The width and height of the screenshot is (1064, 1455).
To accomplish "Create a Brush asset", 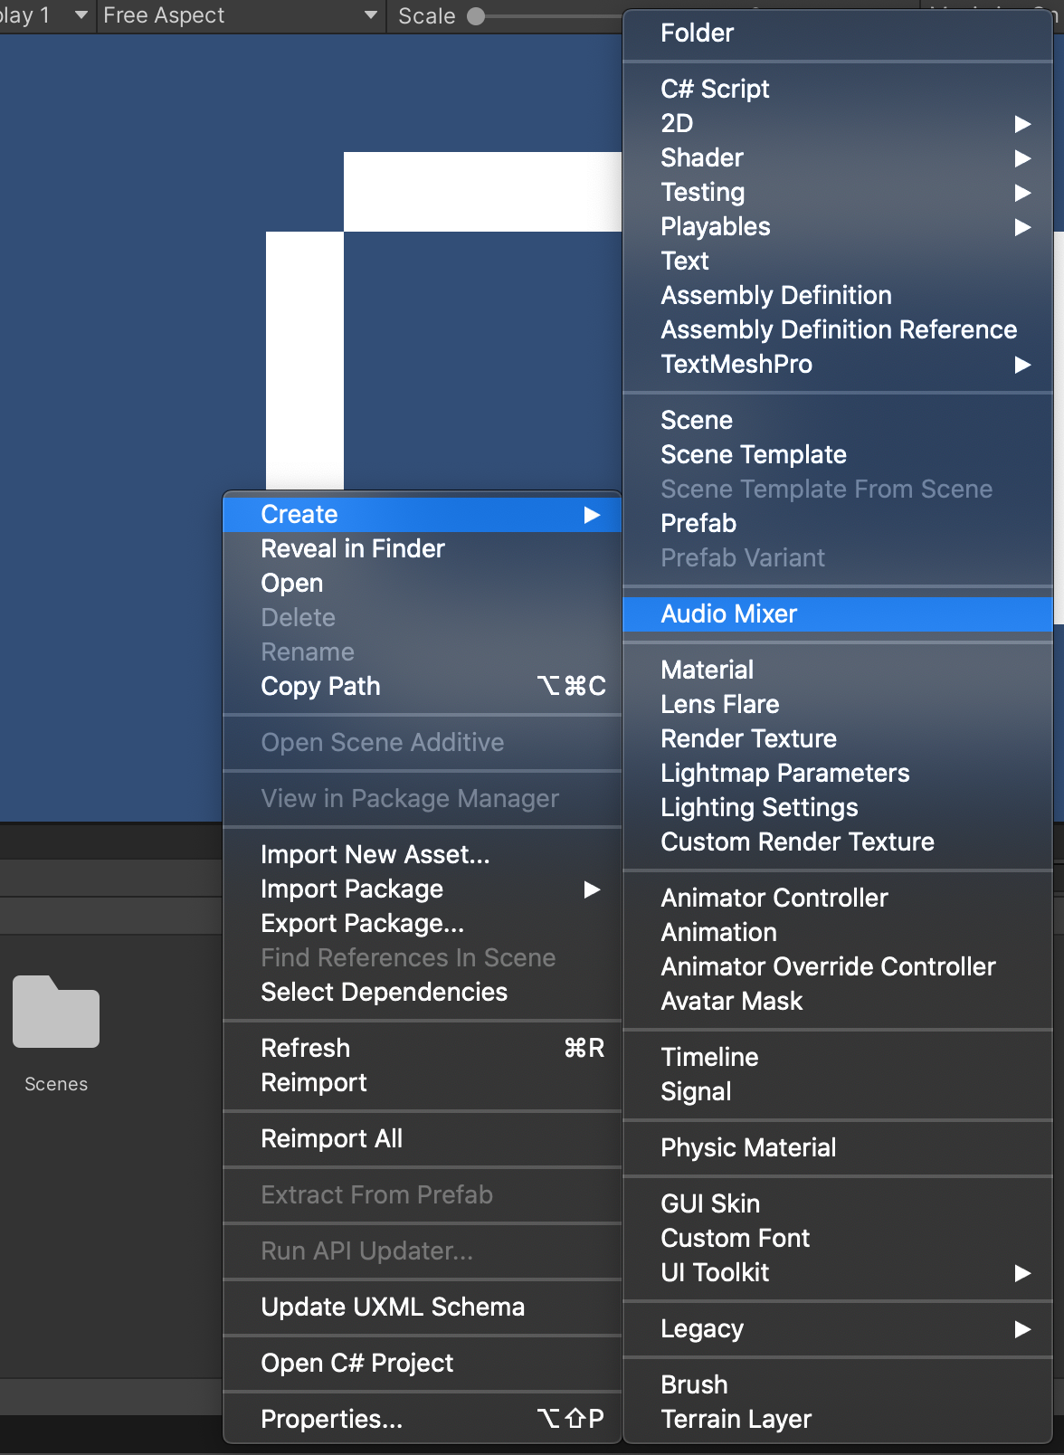I will pos(838,1384).
